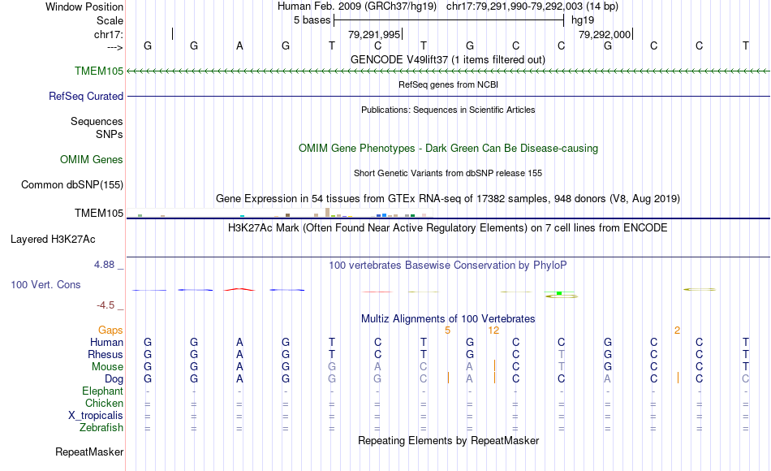The image size is (771, 471).
Task: Click the A base in the Human row
Action: (239, 342)
